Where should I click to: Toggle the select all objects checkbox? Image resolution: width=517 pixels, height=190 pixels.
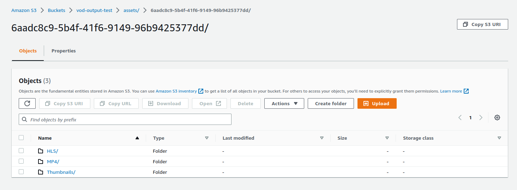pyautogui.click(x=21, y=138)
